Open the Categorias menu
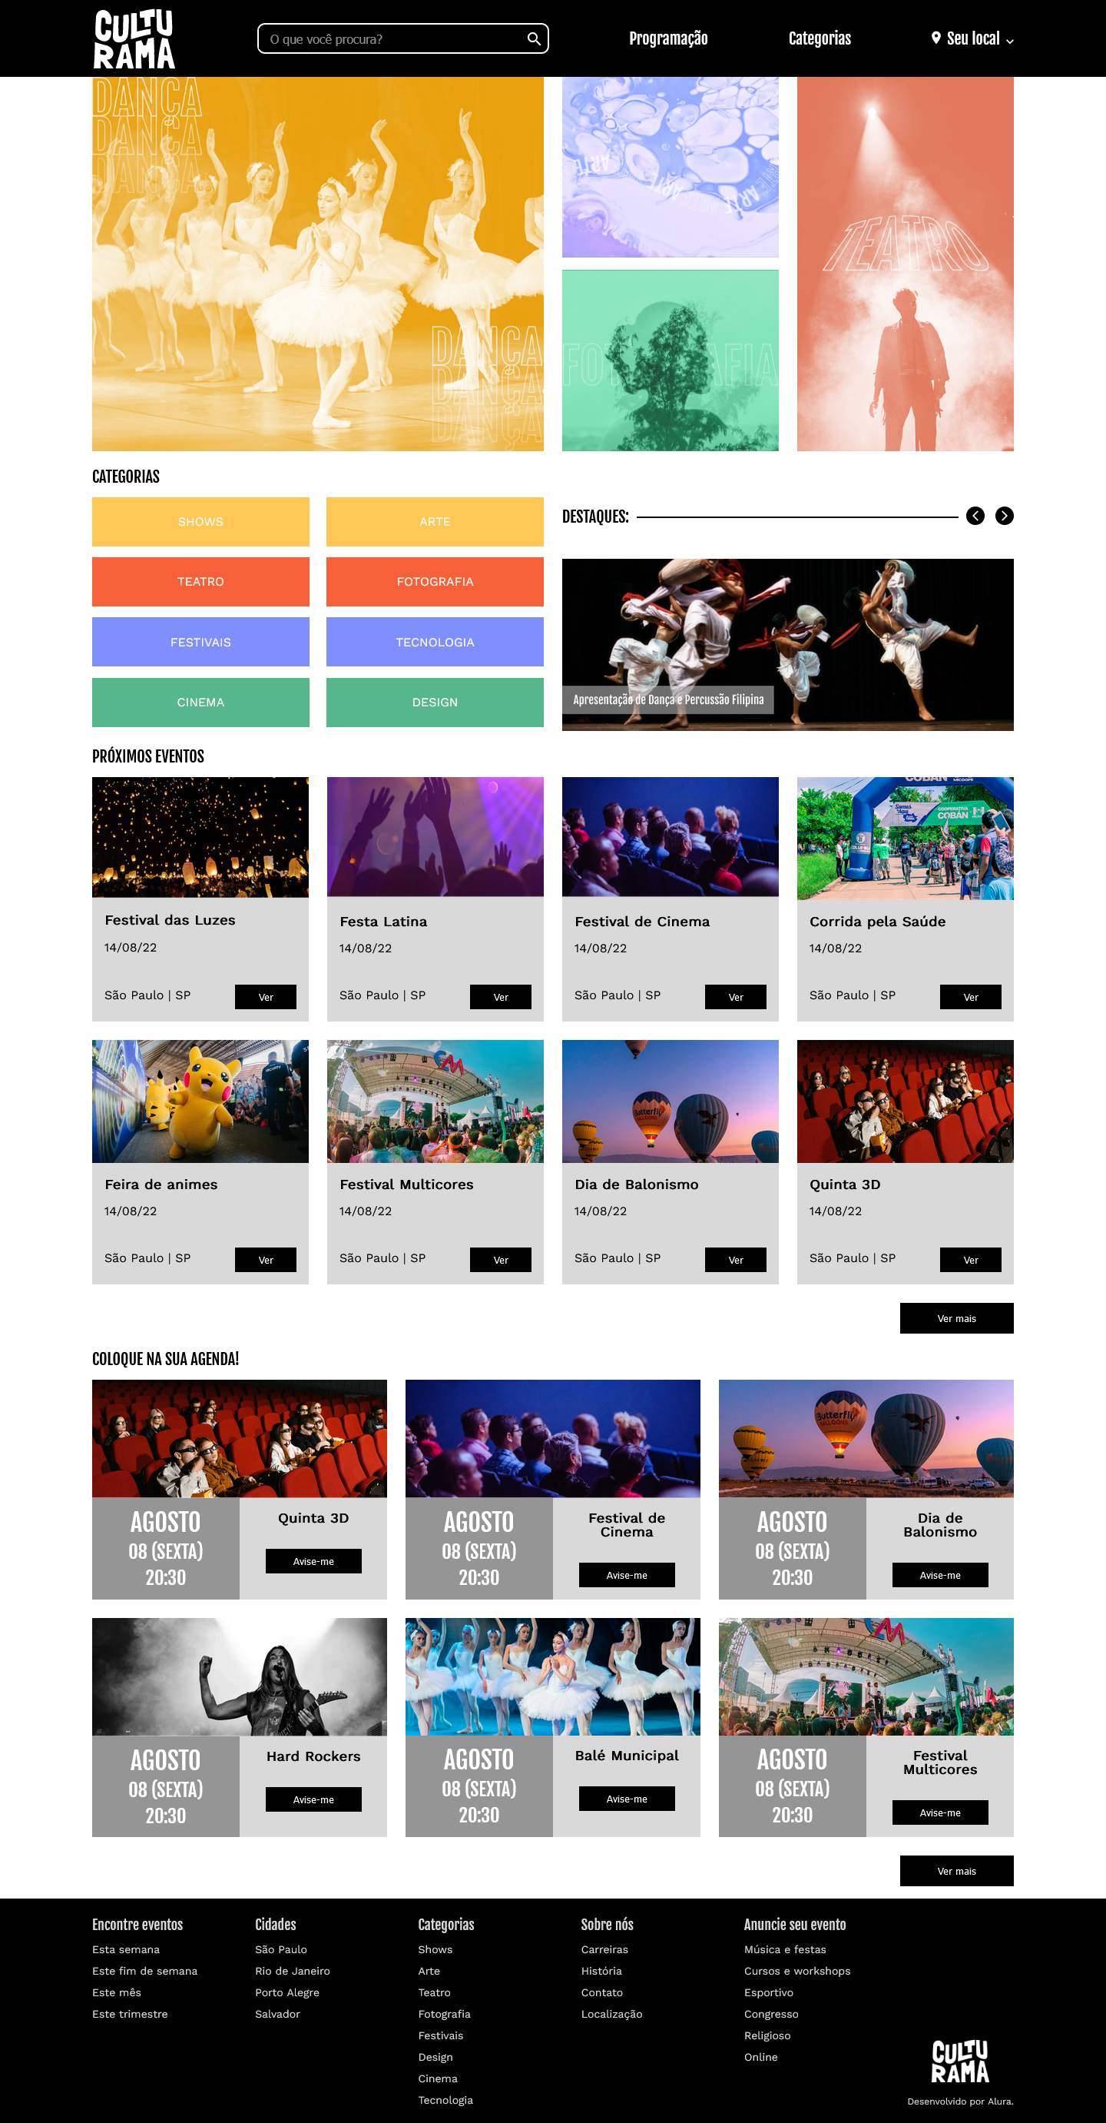1106x2123 pixels. (x=820, y=38)
